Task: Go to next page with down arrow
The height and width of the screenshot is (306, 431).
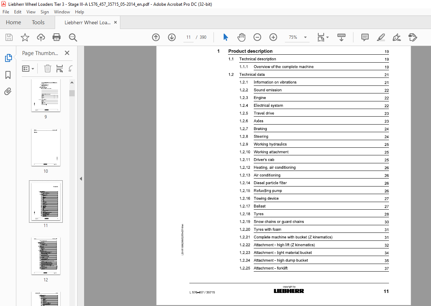Action: tap(172, 37)
